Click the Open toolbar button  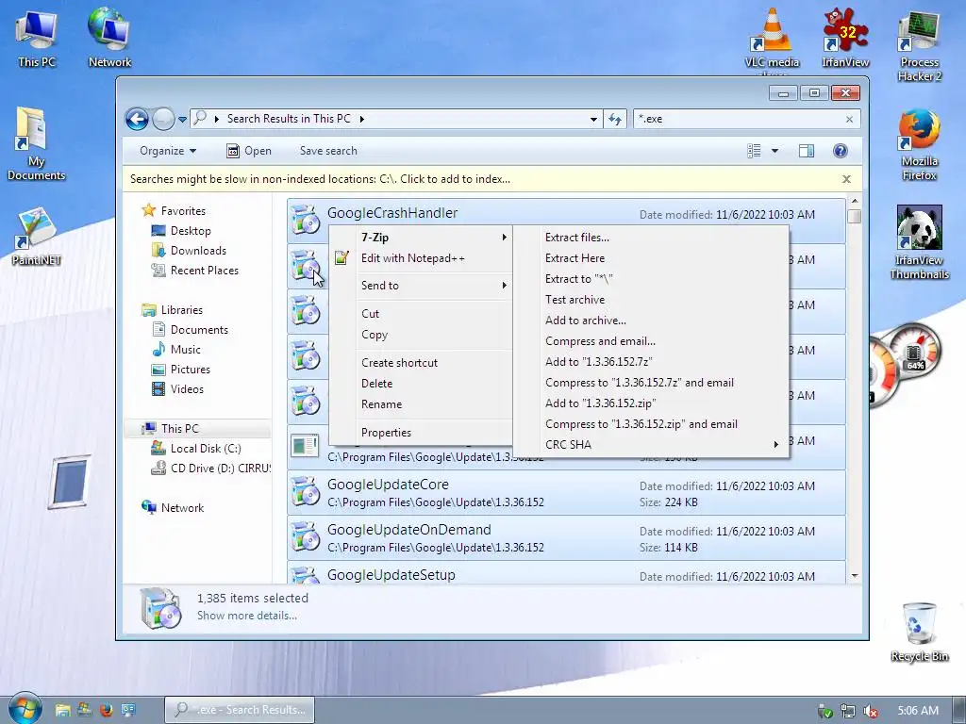click(249, 151)
